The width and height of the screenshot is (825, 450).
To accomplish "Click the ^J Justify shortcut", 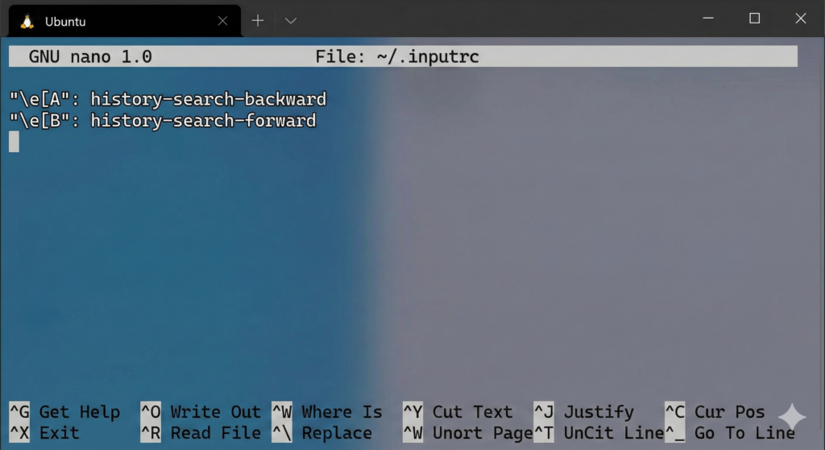I will 584,412.
